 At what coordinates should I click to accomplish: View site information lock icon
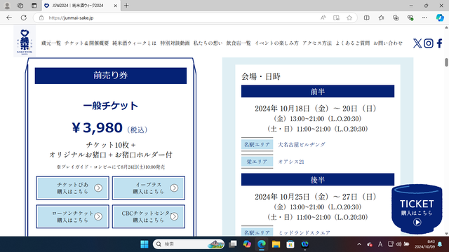pos(41,17)
